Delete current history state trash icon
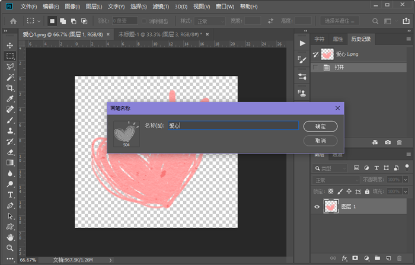This screenshot has width=415, height=265. tap(400, 142)
